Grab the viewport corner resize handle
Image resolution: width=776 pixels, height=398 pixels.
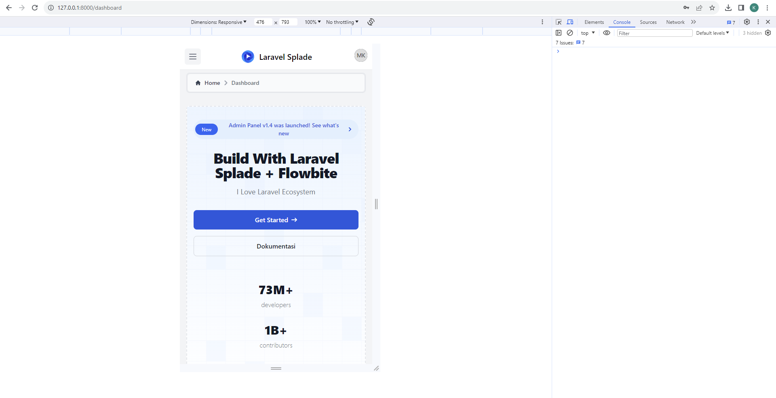376,368
